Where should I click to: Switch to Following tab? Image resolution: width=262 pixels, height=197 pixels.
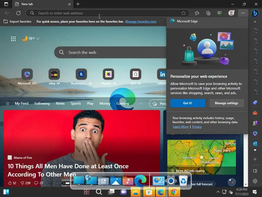point(42,104)
